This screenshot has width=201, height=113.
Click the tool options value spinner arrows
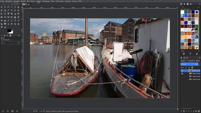tap(19, 43)
